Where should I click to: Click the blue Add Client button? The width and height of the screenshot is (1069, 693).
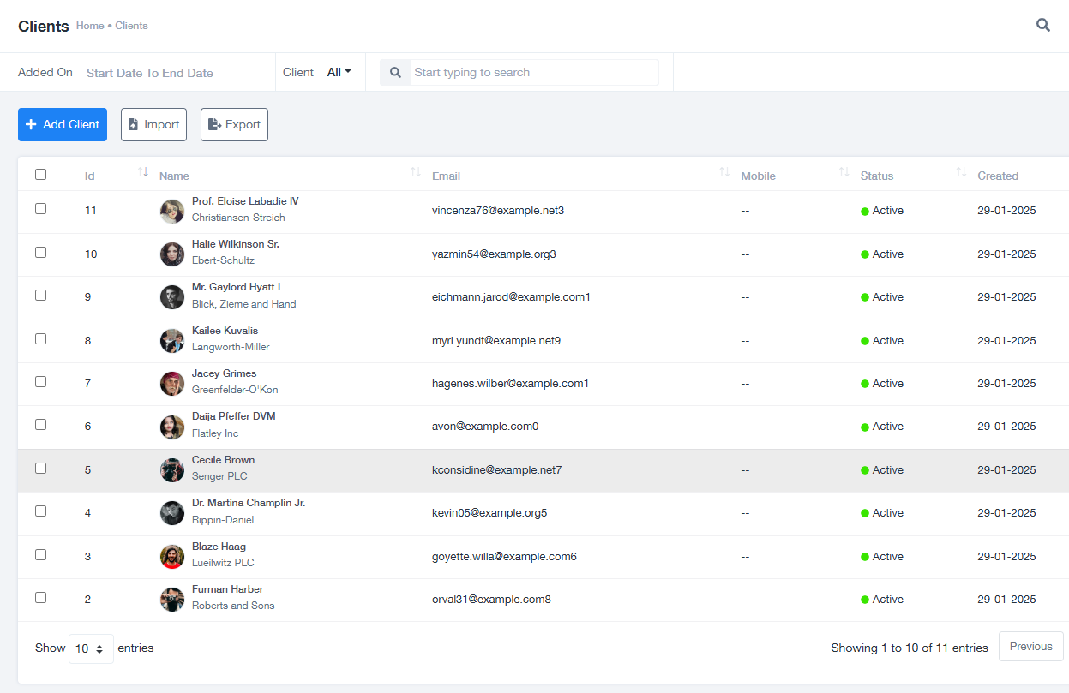tap(63, 124)
